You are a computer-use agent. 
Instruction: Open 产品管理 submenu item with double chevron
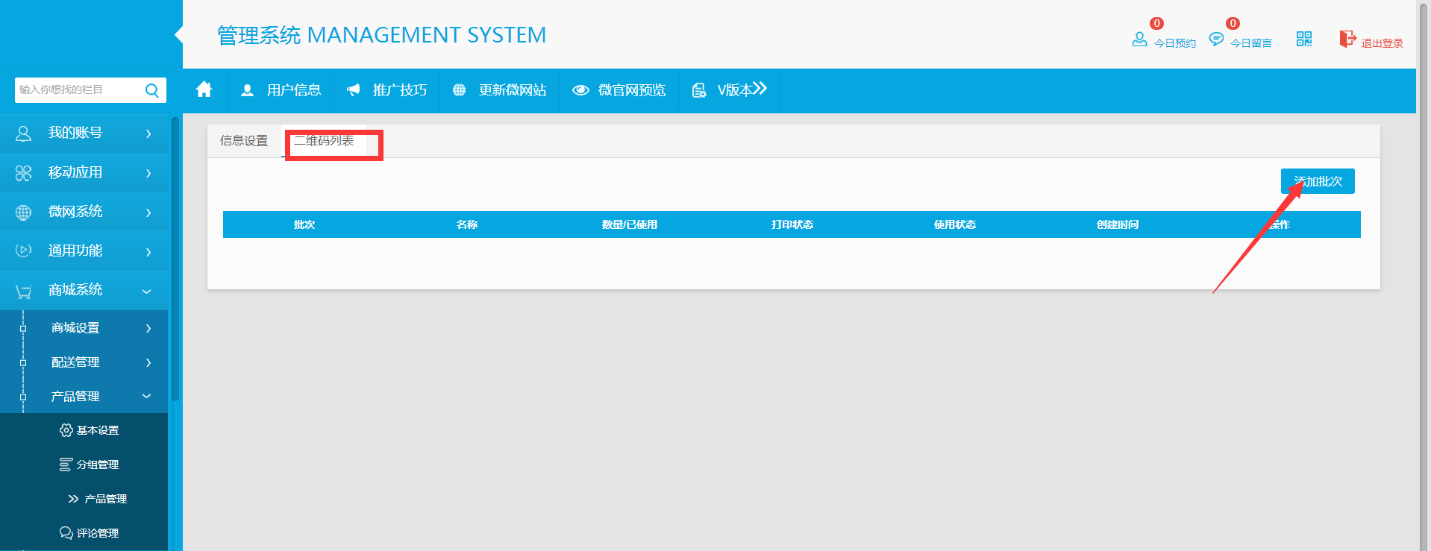pyautogui.click(x=105, y=499)
